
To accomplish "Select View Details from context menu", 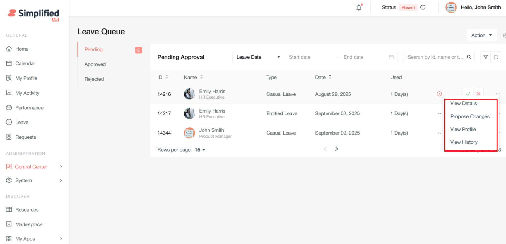I will (464, 103).
